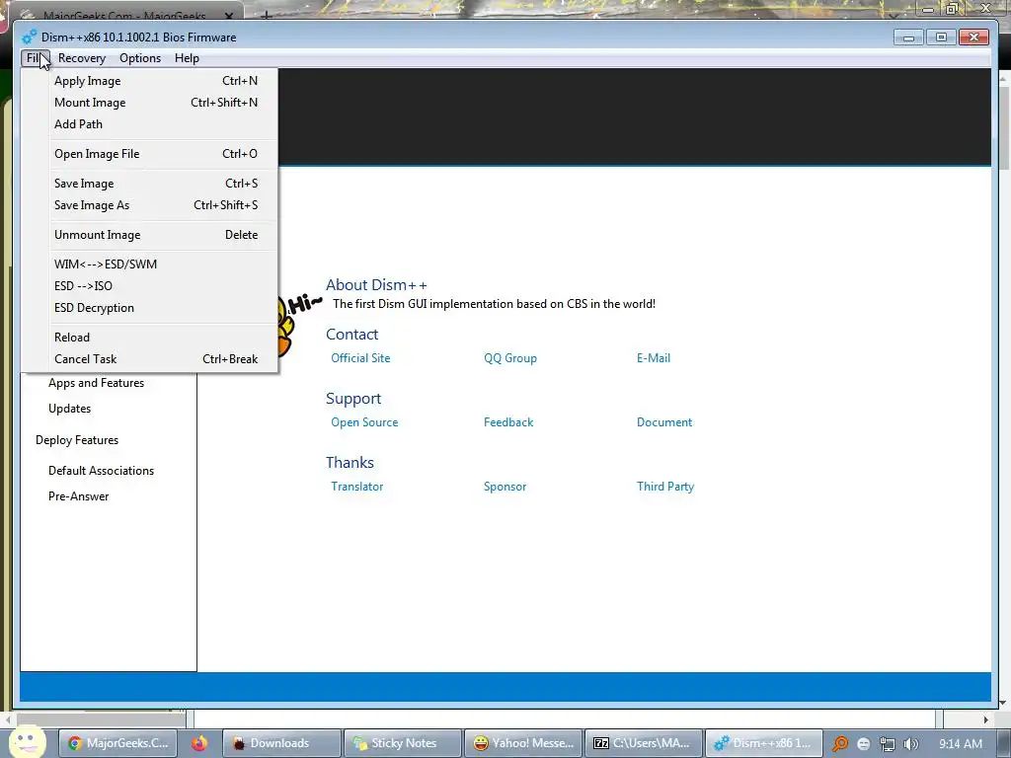1011x758 pixels.
Task: Select Add Path menu entry
Action: click(150, 123)
